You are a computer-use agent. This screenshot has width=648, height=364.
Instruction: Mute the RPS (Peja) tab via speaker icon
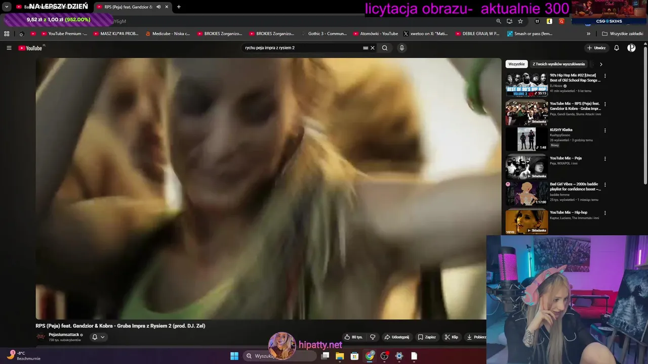(158, 7)
